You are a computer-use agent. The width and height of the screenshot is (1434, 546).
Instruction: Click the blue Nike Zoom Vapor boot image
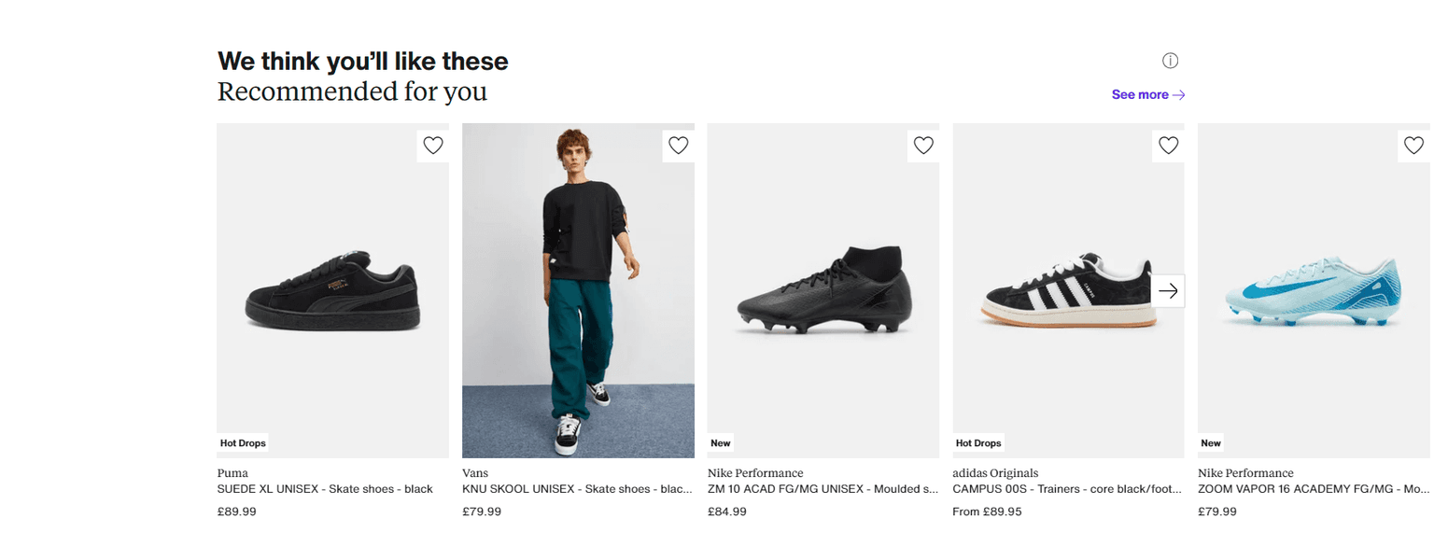coord(1313,289)
